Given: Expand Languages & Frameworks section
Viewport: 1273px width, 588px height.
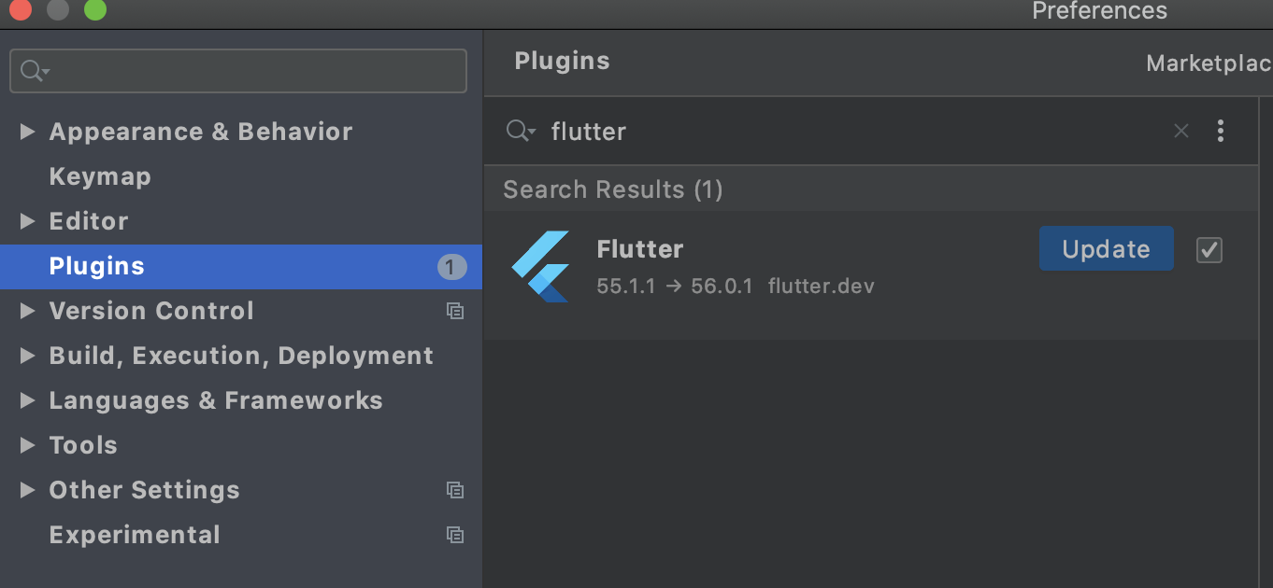Looking at the screenshot, I should point(27,400).
